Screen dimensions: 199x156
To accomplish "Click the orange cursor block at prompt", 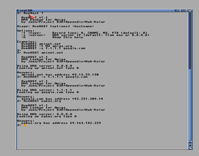I will pos(25,125).
